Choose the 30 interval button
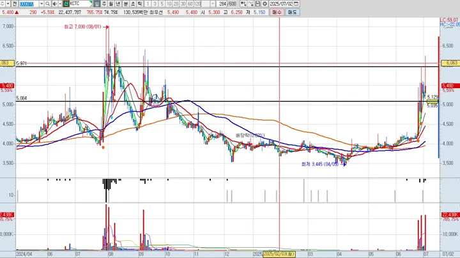 click(x=183, y=4)
